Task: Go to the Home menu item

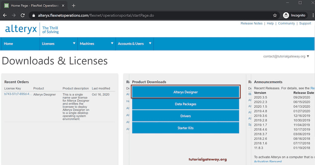Action: [9, 44]
